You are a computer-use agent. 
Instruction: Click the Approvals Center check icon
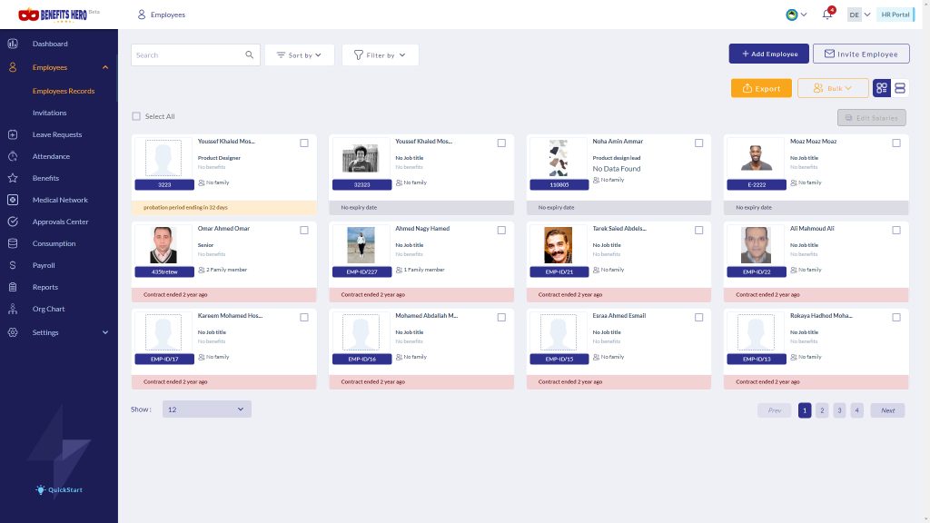[13, 222]
